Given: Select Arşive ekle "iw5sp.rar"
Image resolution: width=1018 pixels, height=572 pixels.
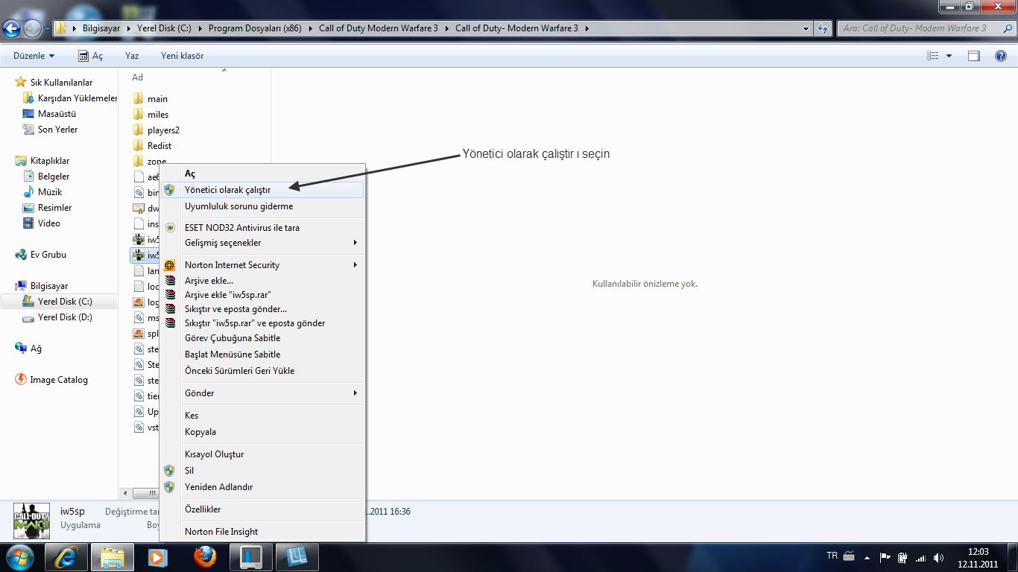Looking at the screenshot, I should point(227,295).
